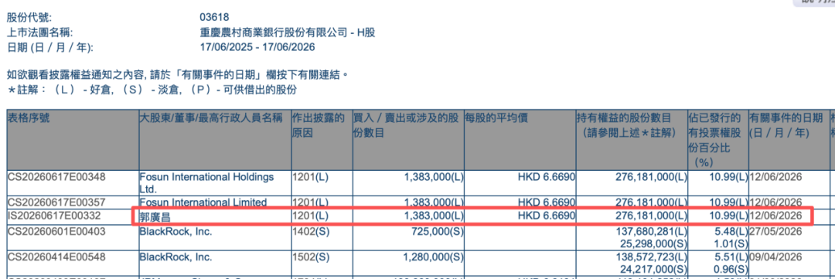Click 10.99(L) in Fosun International Holdings row
This screenshot has height=279, width=835.
(x=728, y=176)
